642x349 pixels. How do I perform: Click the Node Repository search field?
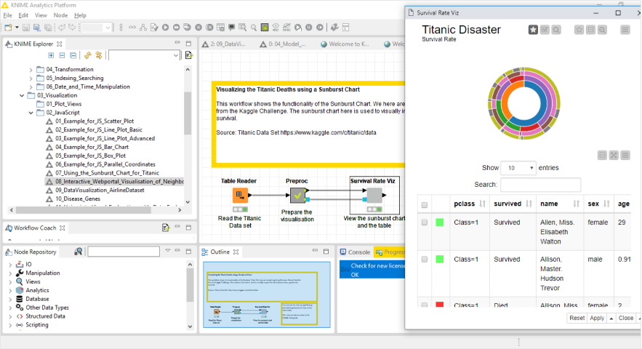click(x=124, y=252)
